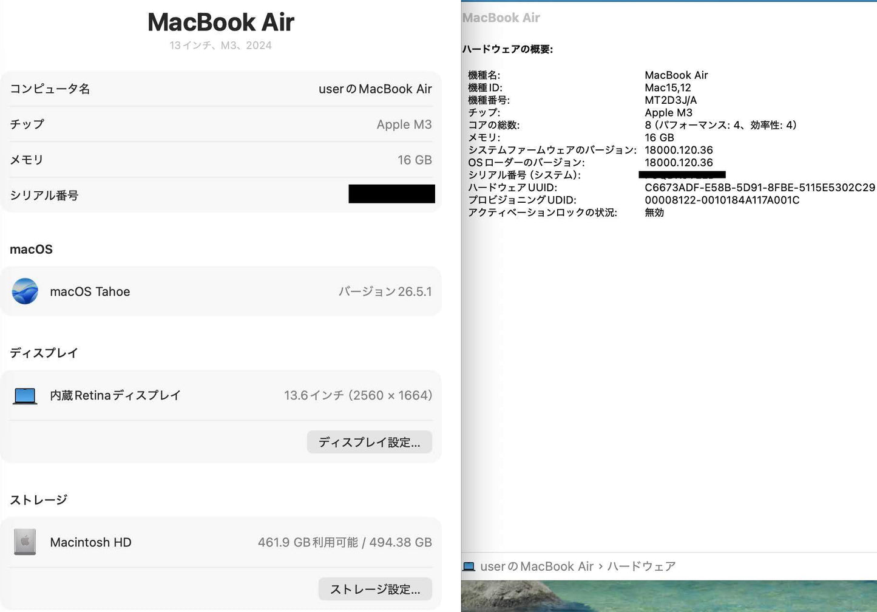Click the メモリ value 16 GB in settings
877x612 pixels.
coord(415,160)
